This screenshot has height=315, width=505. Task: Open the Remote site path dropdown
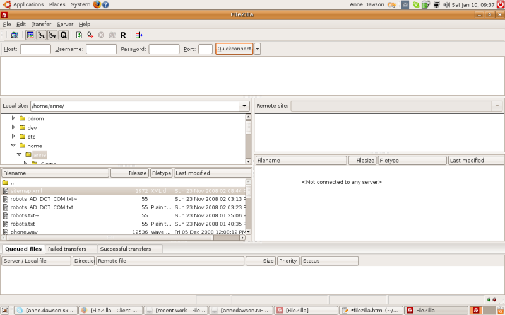[x=497, y=106]
